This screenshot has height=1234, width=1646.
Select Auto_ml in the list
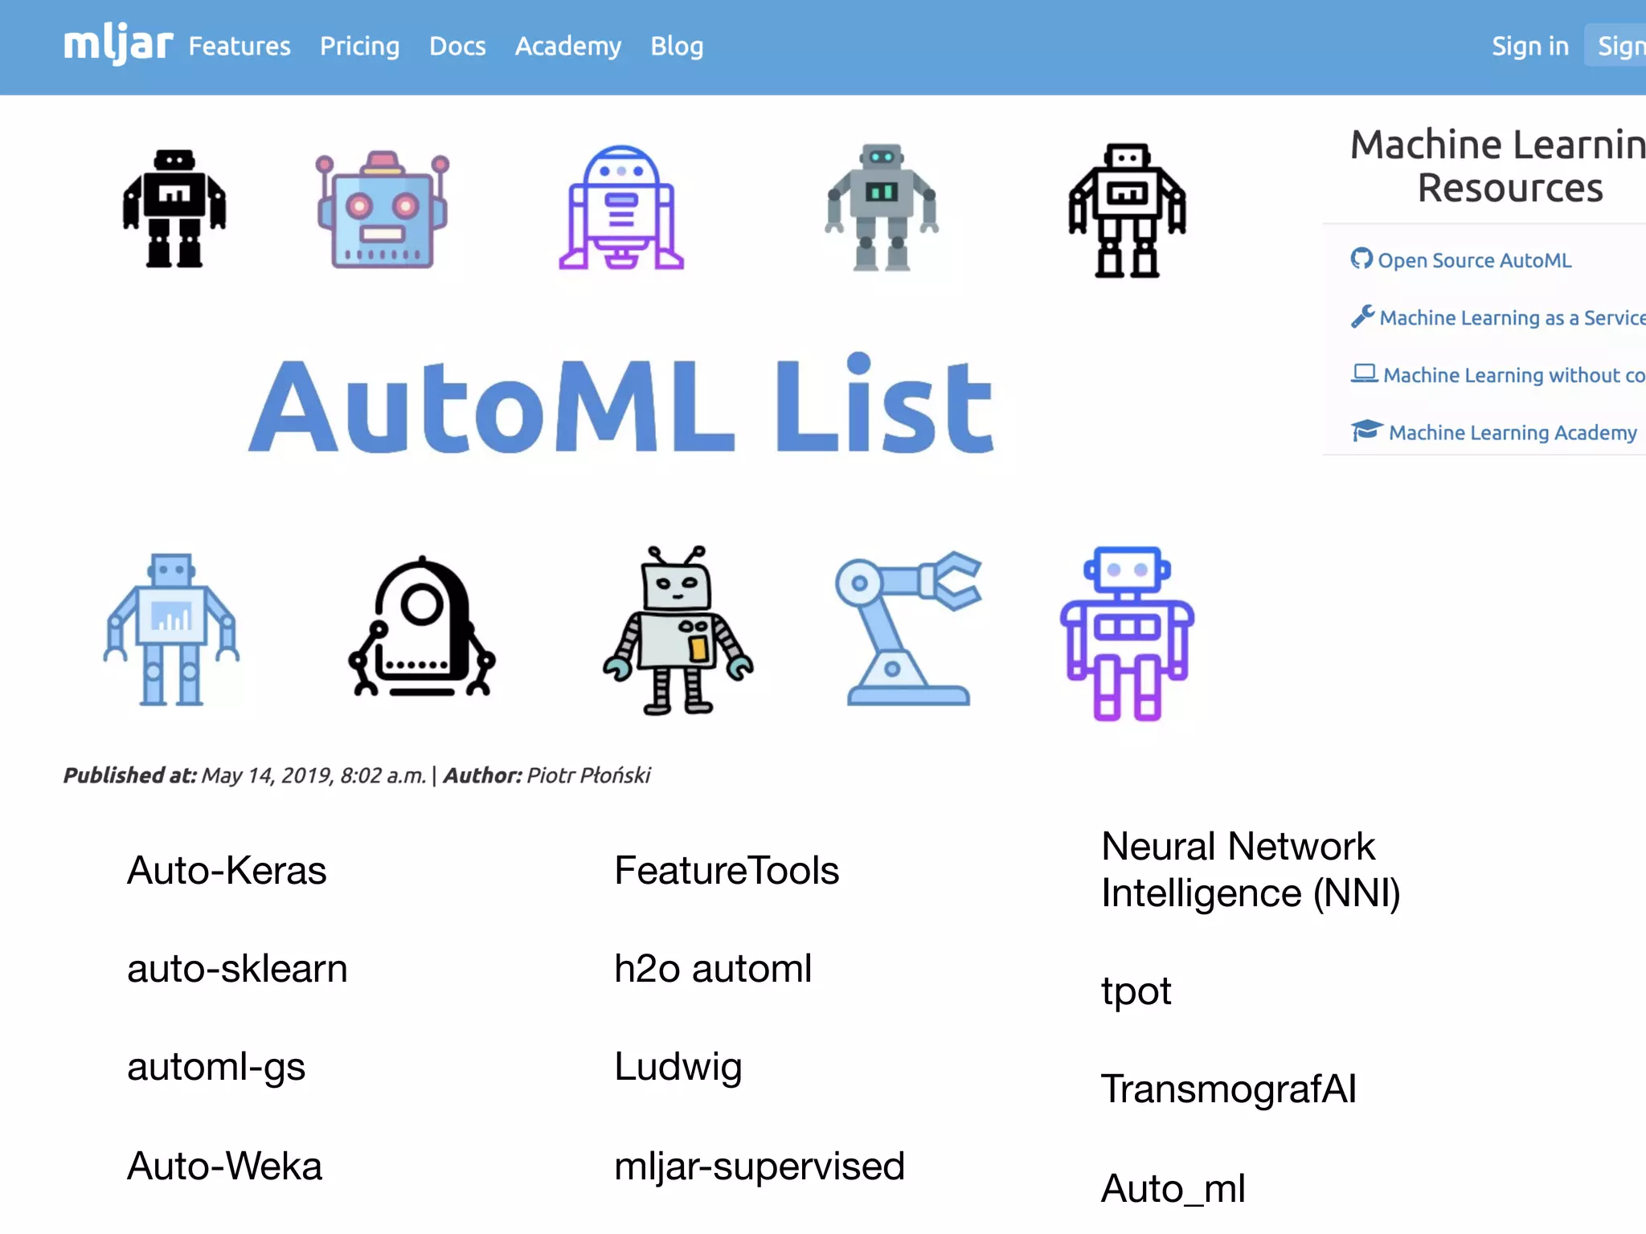coord(1173,1188)
